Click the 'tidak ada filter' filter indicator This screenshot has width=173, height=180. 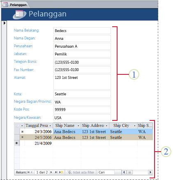tap(81, 172)
